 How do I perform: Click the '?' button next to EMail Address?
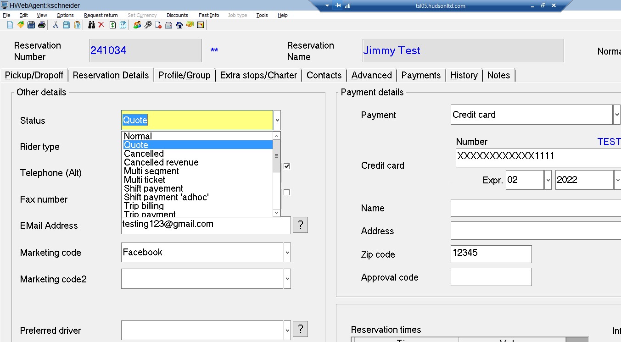300,225
